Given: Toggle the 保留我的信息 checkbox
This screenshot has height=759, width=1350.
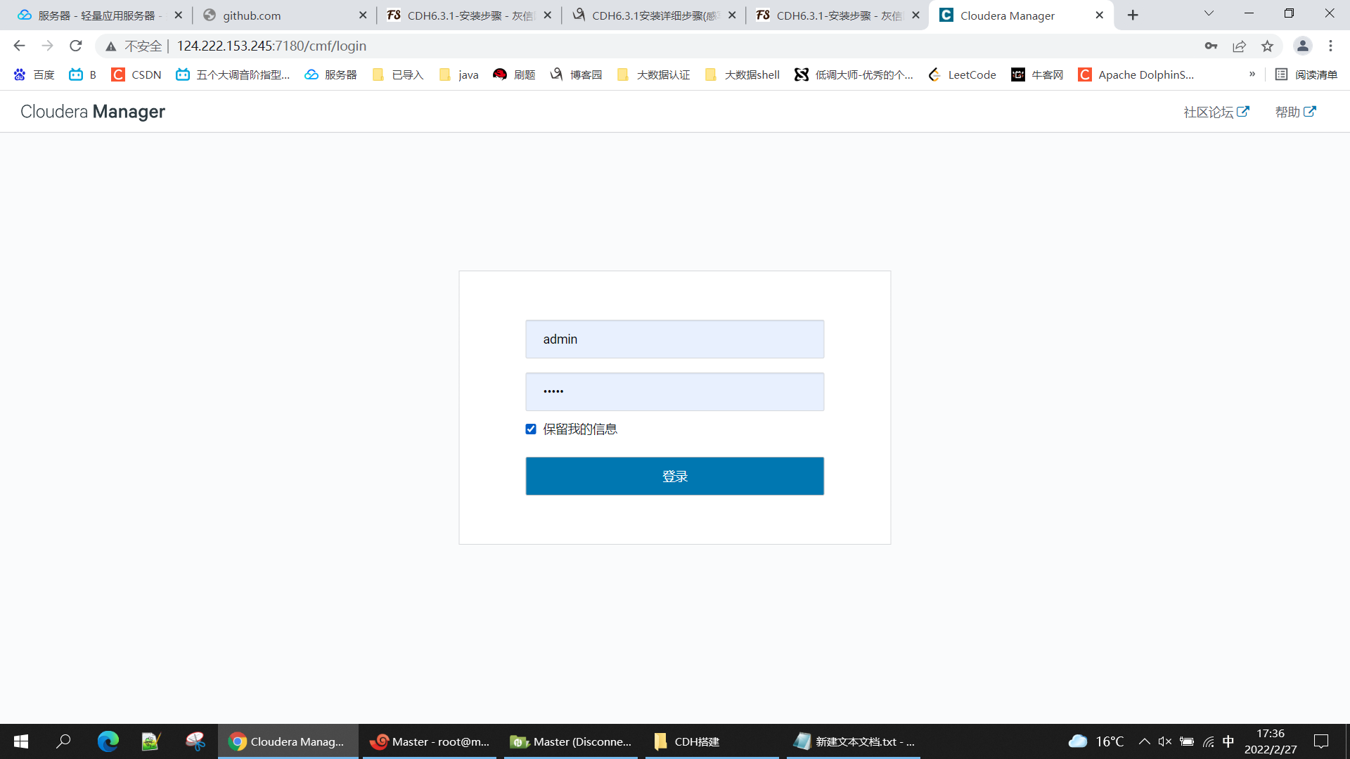Looking at the screenshot, I should [531, 429].
